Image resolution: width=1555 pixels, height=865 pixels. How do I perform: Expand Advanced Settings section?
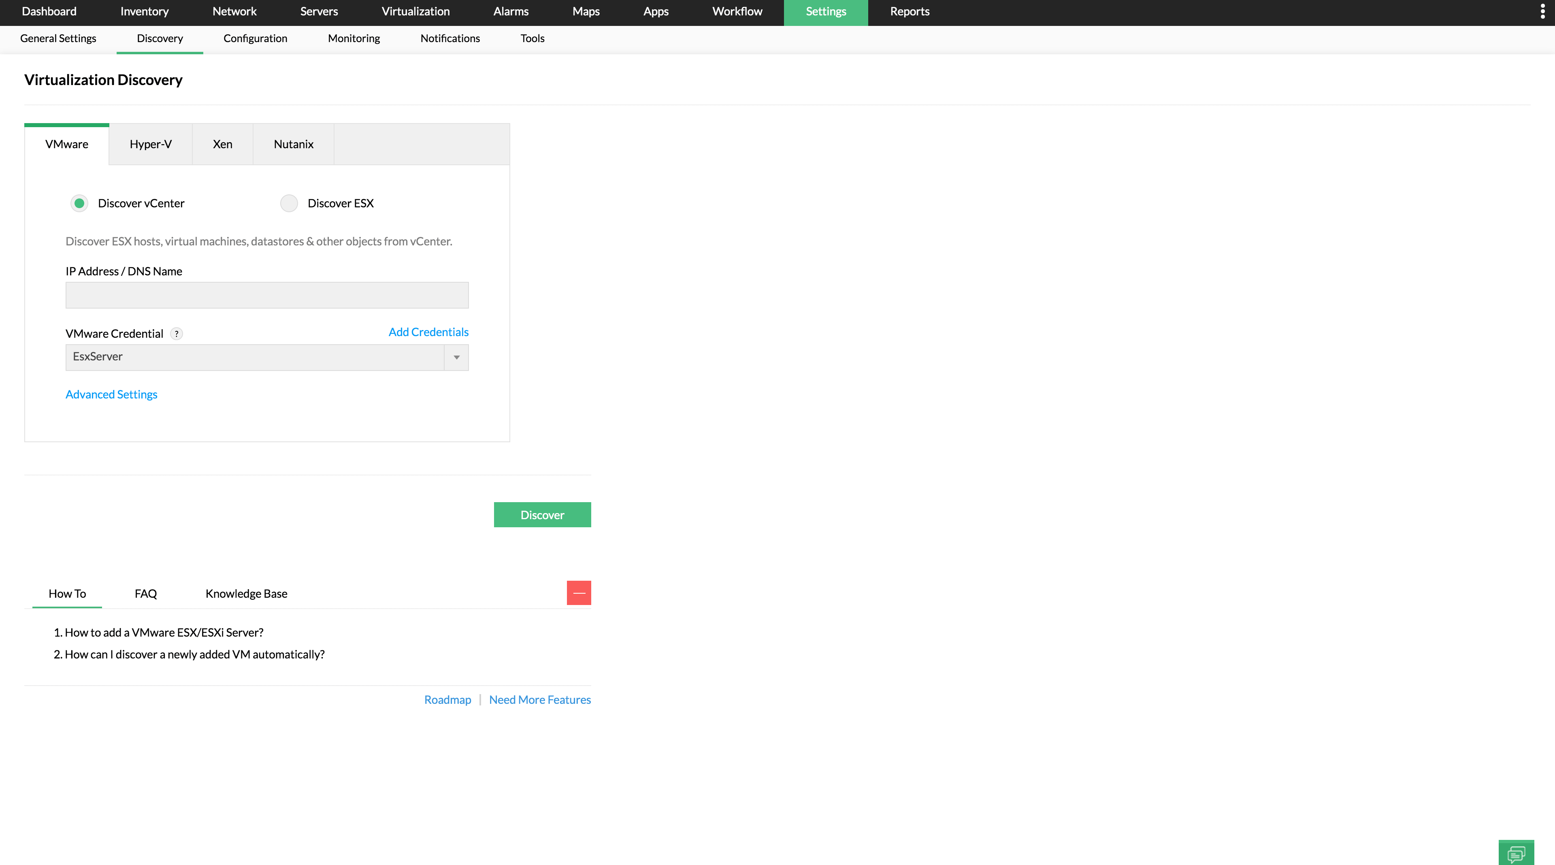[x=111, y=394]
